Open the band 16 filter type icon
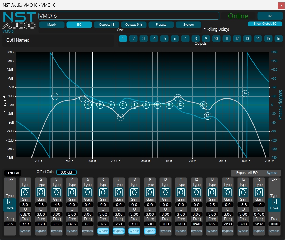Viewport: 285px width, 240px height. pyautogui.click(x=259, y=192)
